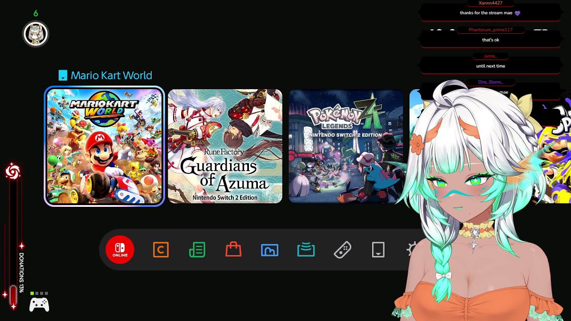
Task: Click the game card icon beside Mario Kart World title
Action: pyautogui.click(x=63, y=75)
